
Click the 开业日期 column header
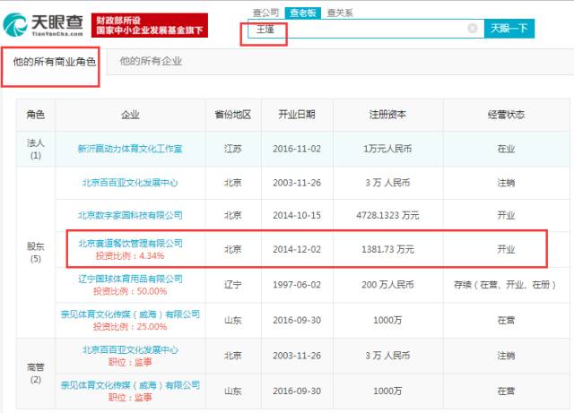(x=297, y=115)
